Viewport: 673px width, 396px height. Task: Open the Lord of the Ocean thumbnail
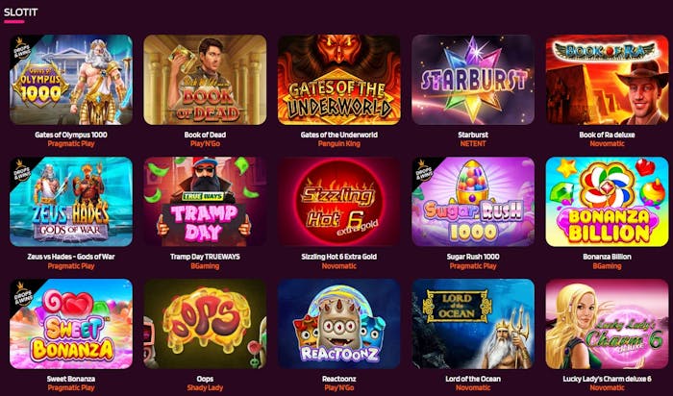473,324
